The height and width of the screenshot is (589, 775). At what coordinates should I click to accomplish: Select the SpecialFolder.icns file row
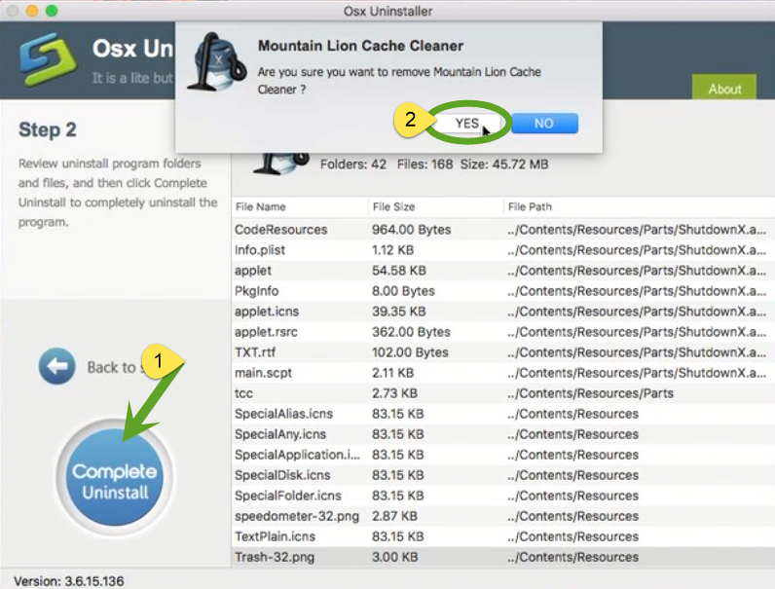click(502, 496)
